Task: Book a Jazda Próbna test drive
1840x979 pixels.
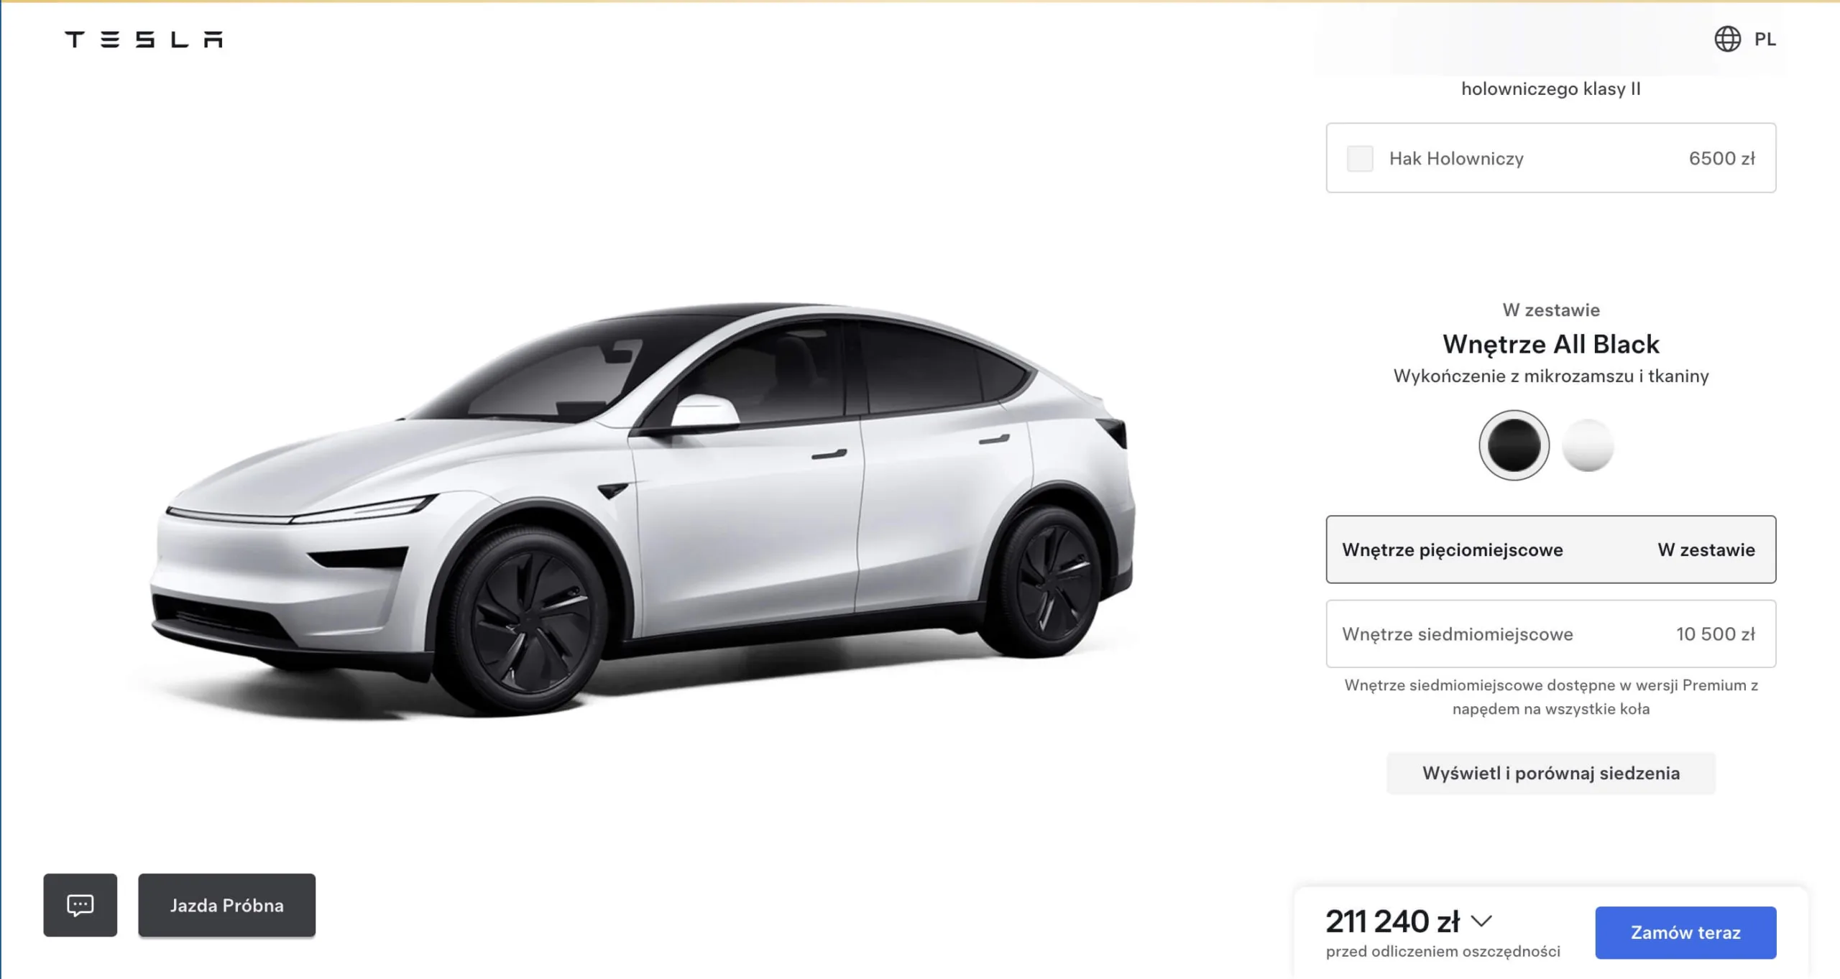Action: 226,905
